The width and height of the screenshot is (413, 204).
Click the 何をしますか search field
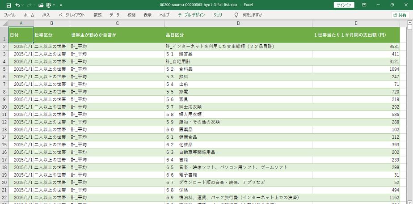click(x=253, y=15)
